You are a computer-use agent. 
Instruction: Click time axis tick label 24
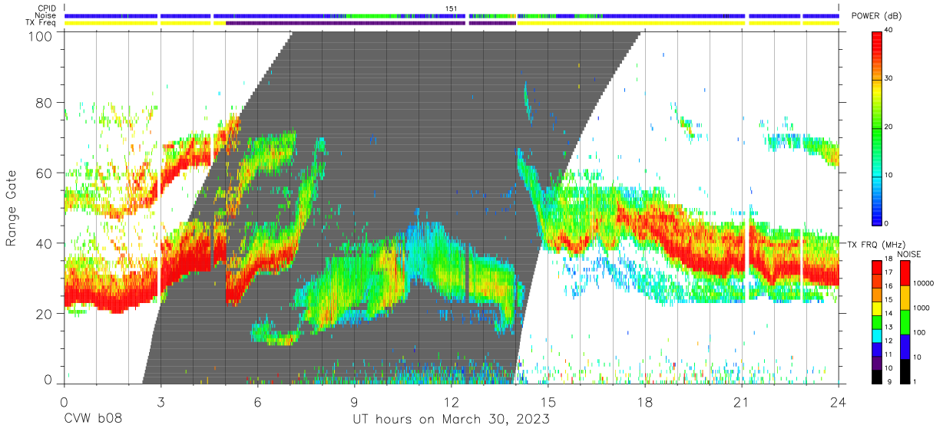click(x=839, y=403)
